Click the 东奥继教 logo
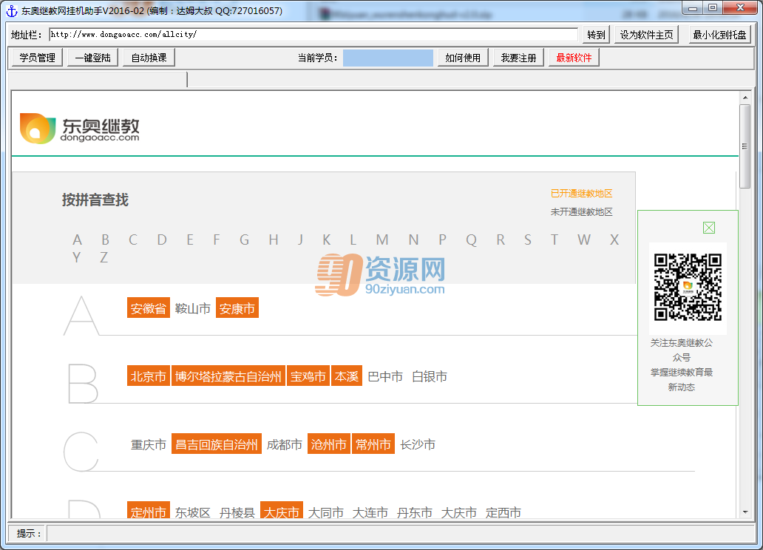The image size is (763, 550). pos(79,129)
